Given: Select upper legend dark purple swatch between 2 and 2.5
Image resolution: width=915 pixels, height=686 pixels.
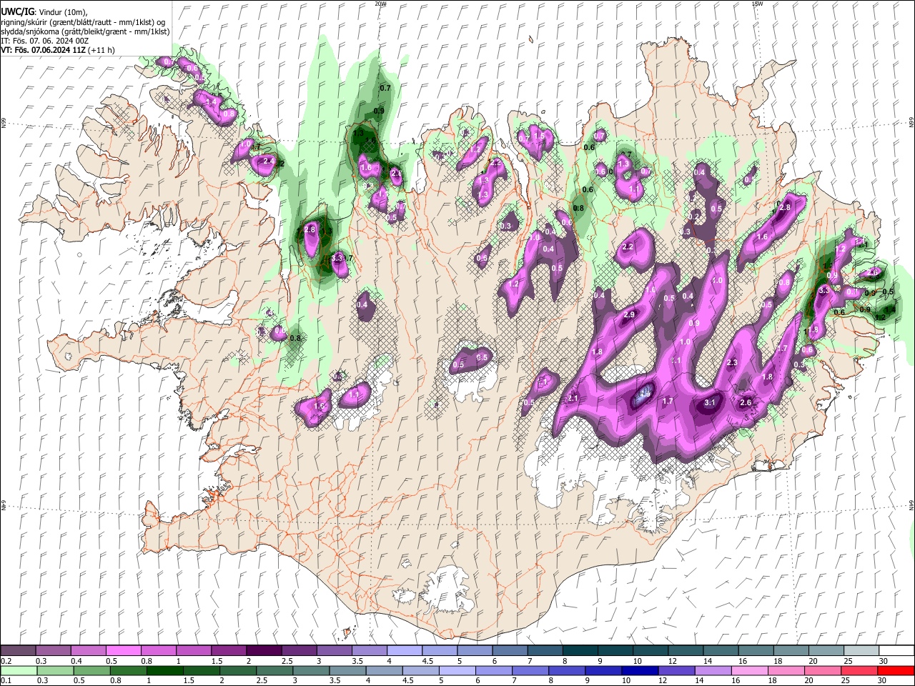Looking at the screenshot, I should pyautogui.click(x=263, y=651).
